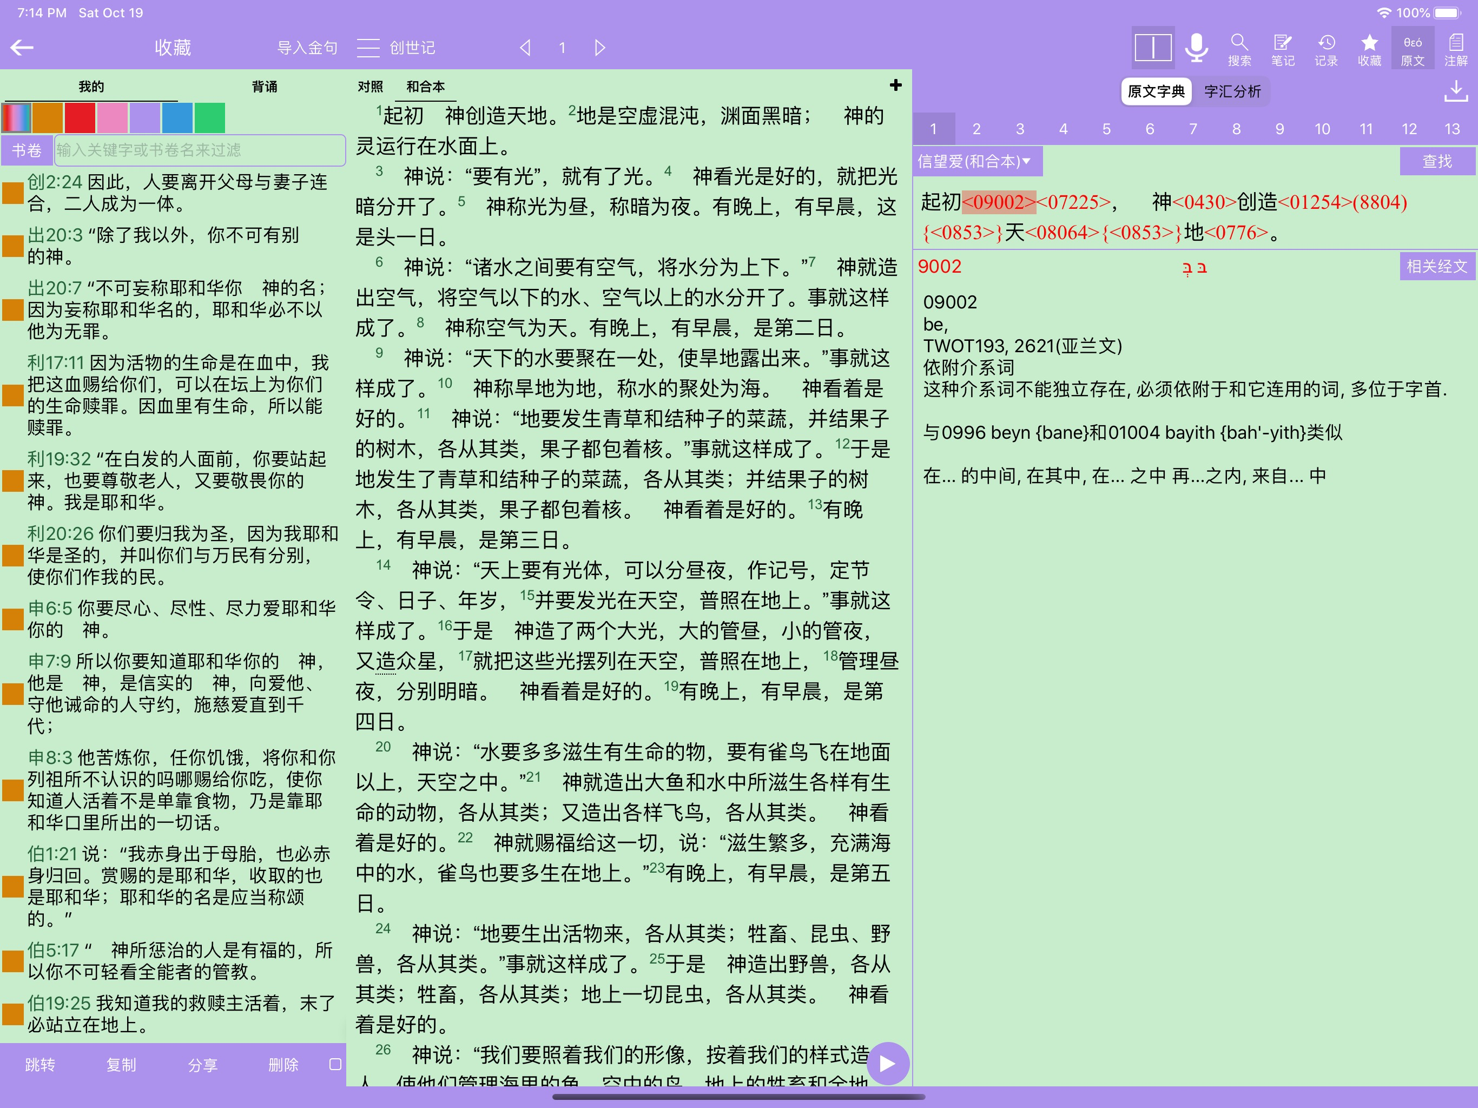Pick the rainbow multicolor swatch
The height and width of the screenshot is (1108, 1478).
pos(17,117)
